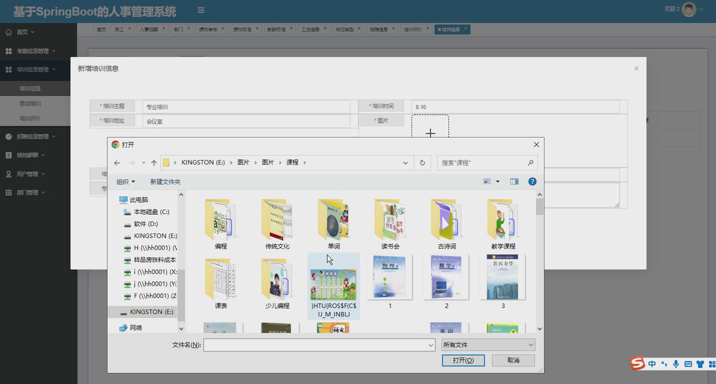Select image thumbnail named 2

(x=446, y=282)
